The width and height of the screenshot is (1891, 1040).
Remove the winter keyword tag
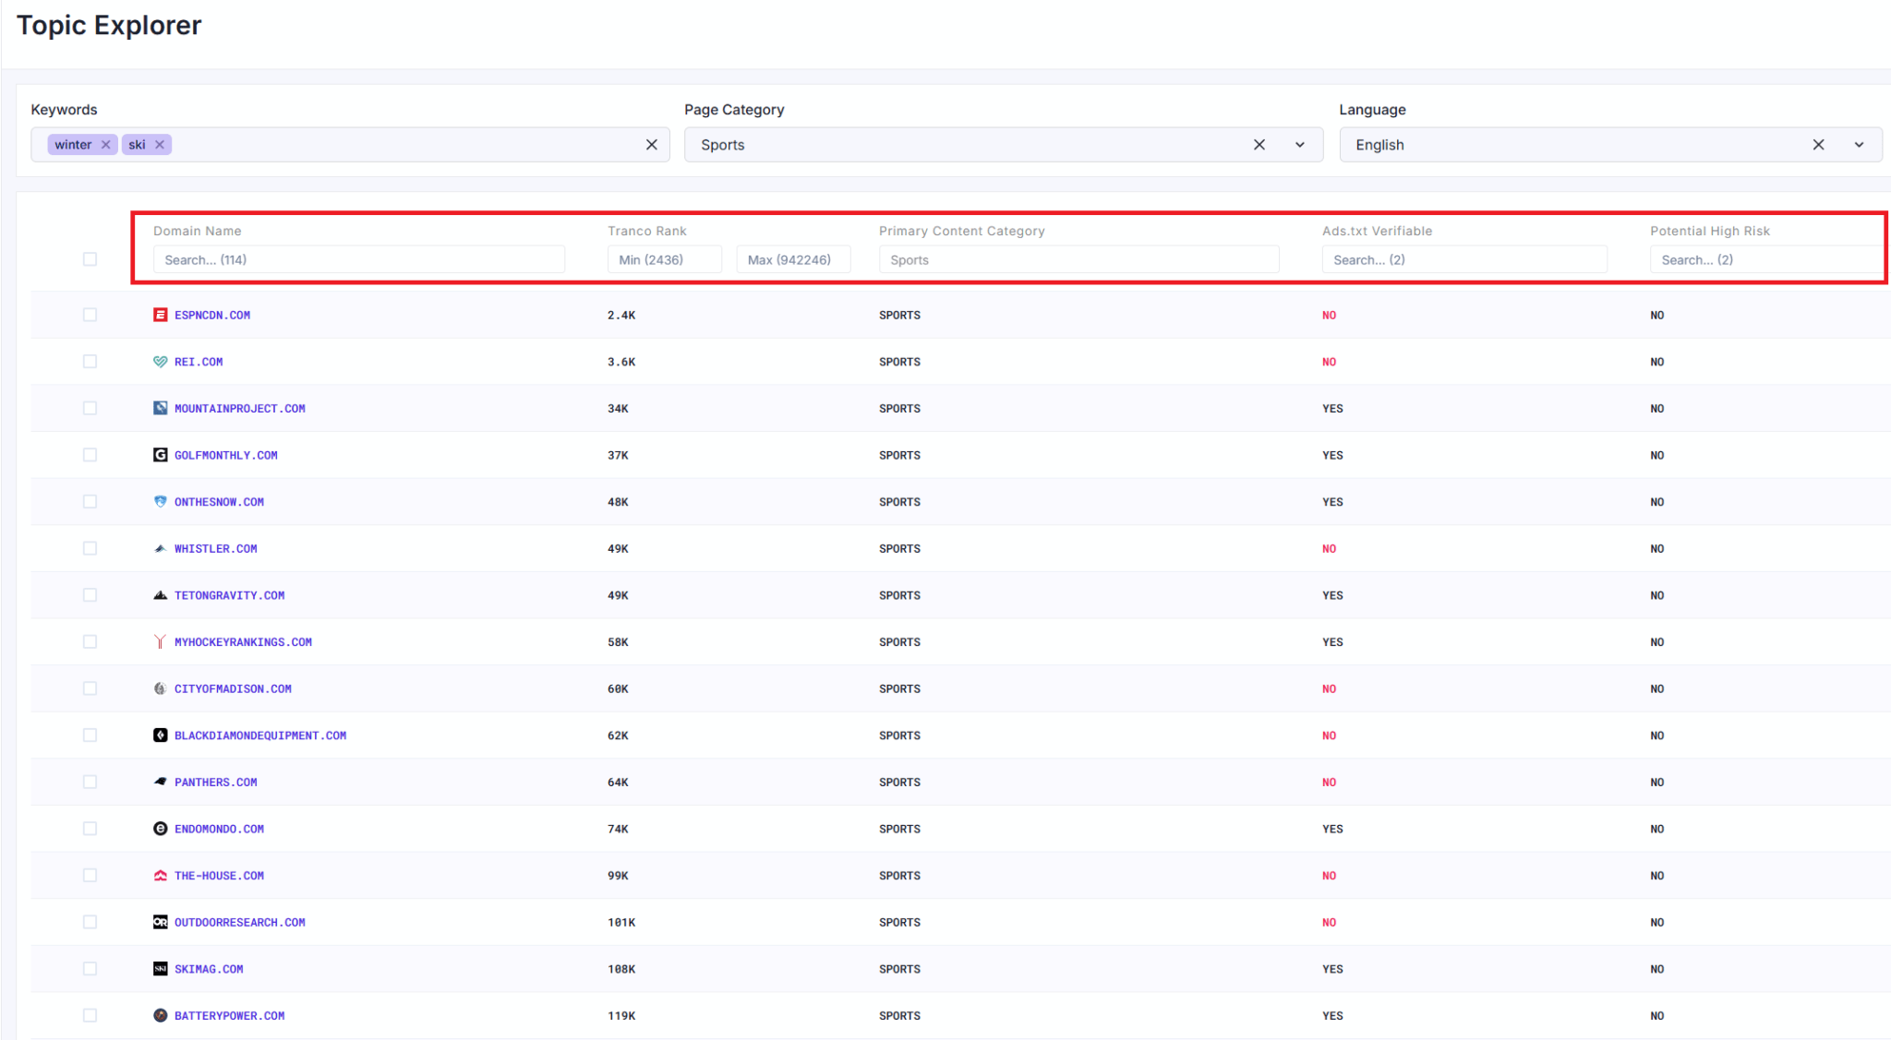(106, 145)
